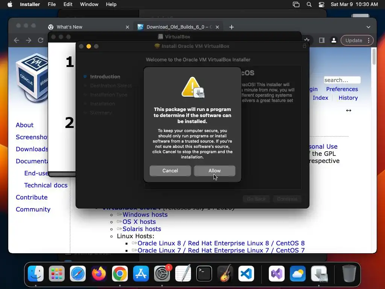Click Chrome's forward arrow
Image resolution: width=385 pixels, height=289 pixels.
(29, 40)
